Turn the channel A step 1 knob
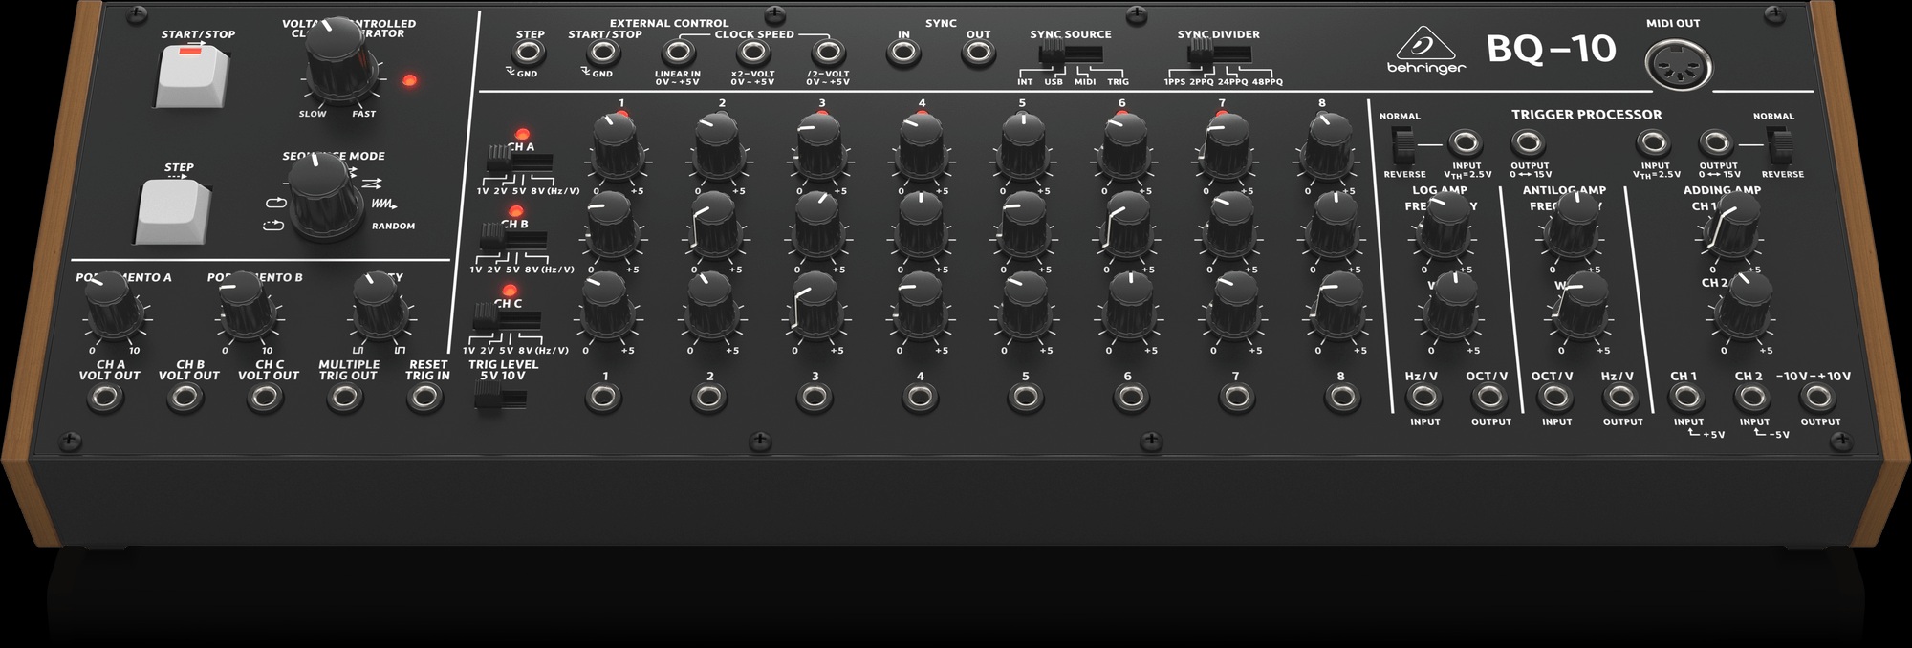This screenshot has height=648, width=1912. pyautogui.click(x=617, y=148)
